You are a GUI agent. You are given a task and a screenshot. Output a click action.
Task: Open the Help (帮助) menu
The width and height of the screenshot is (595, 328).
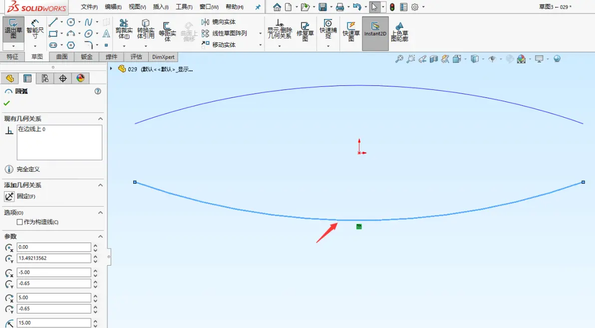[x=235, y=7]
